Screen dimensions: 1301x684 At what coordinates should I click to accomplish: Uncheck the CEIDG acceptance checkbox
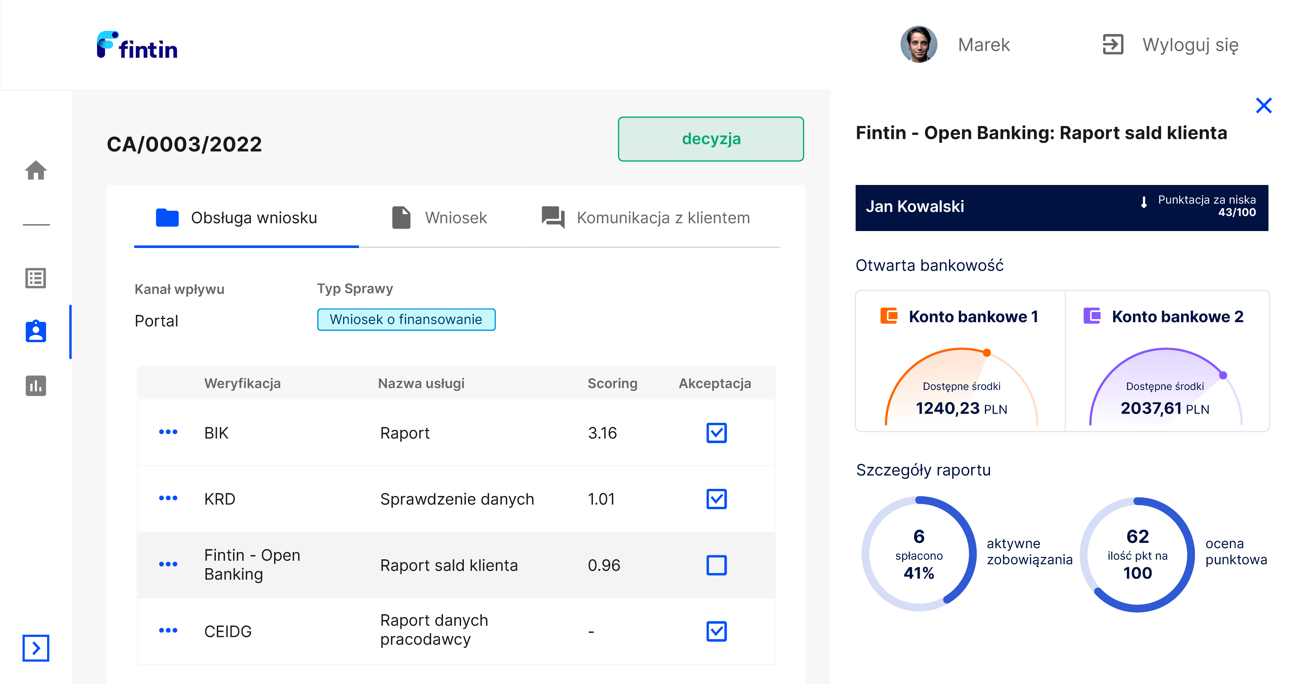[x=716, y=631]
